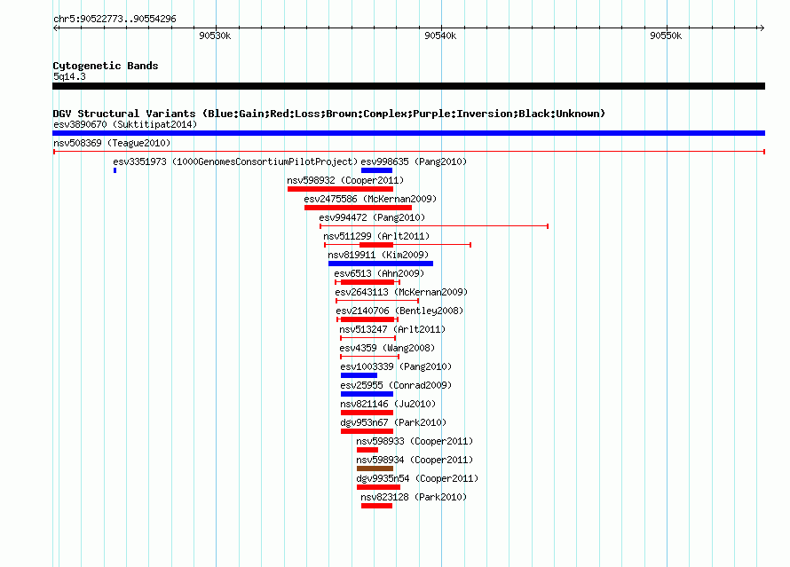Select the blue esv1003339 gain bar
This screenshot has height=567, width=790.
click(x=359, y=375)
